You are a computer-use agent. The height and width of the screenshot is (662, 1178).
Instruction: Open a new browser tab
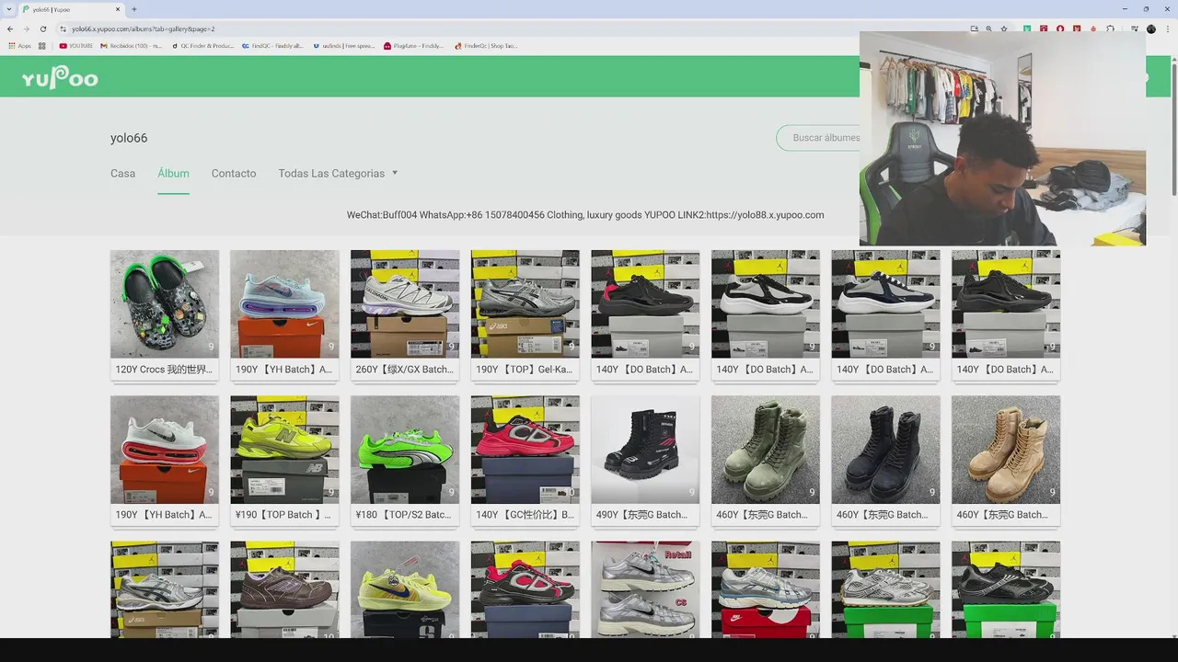tap(134, 9)
